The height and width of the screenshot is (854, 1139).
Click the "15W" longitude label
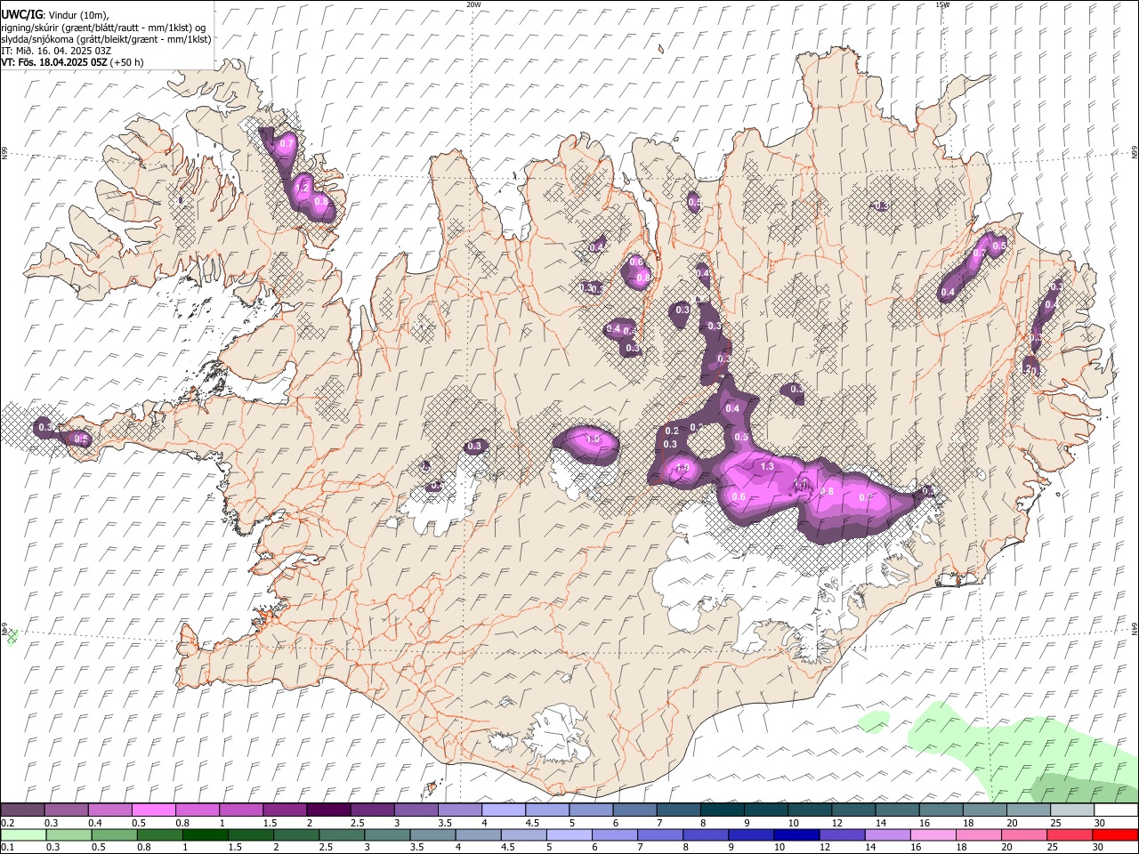(x=942, y=4)
